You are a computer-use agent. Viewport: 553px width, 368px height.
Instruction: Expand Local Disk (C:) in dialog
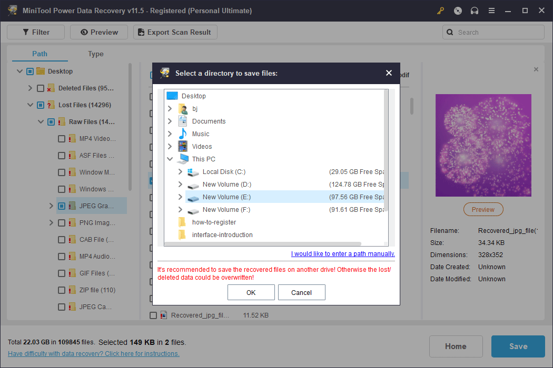click(x=180, y=172)
